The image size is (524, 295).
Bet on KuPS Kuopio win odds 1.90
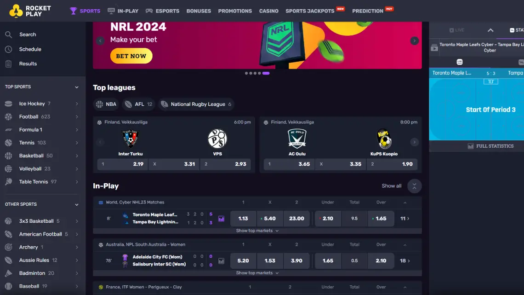point(392,164)
